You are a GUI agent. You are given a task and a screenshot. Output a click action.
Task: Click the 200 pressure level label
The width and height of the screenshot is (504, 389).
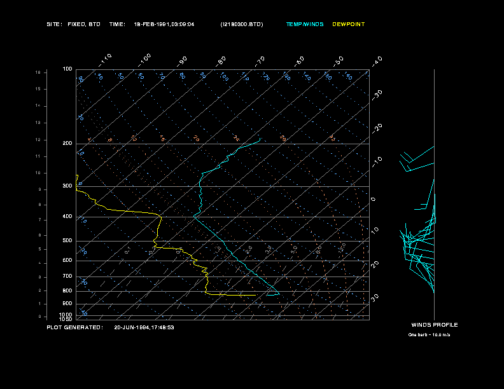[67, 144]
